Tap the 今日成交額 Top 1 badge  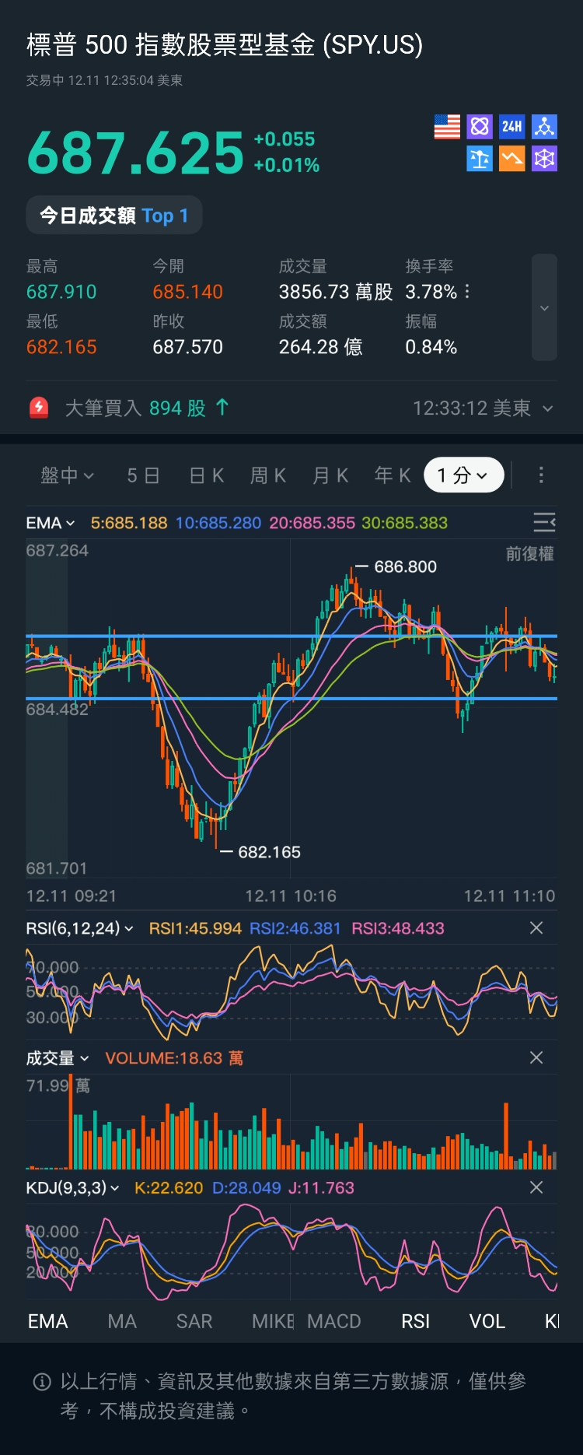click(114, 216)
